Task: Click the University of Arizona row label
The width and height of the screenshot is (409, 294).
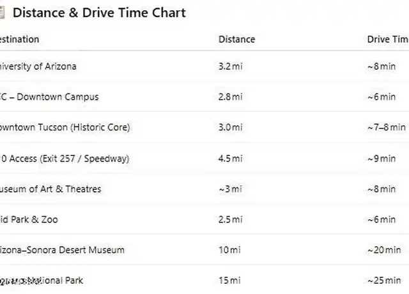Action: tap(38, 66)
